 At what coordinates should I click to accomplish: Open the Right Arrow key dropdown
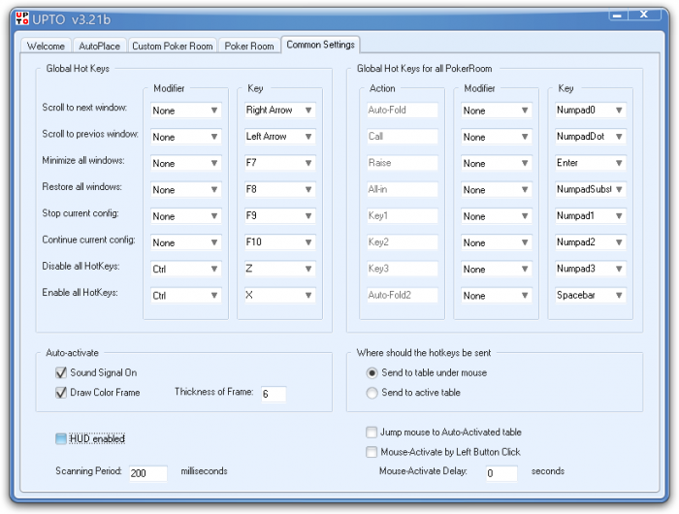[279, 110]
